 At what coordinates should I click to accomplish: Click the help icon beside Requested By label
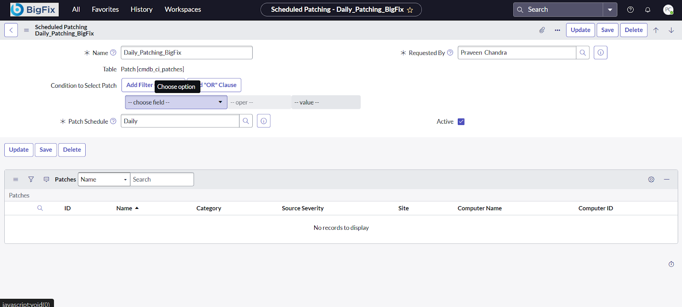450,52
